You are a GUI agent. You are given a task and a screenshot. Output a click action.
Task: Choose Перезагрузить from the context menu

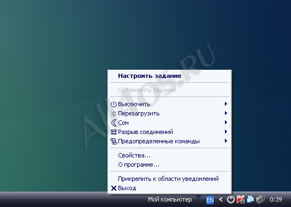tap(169, 113)
